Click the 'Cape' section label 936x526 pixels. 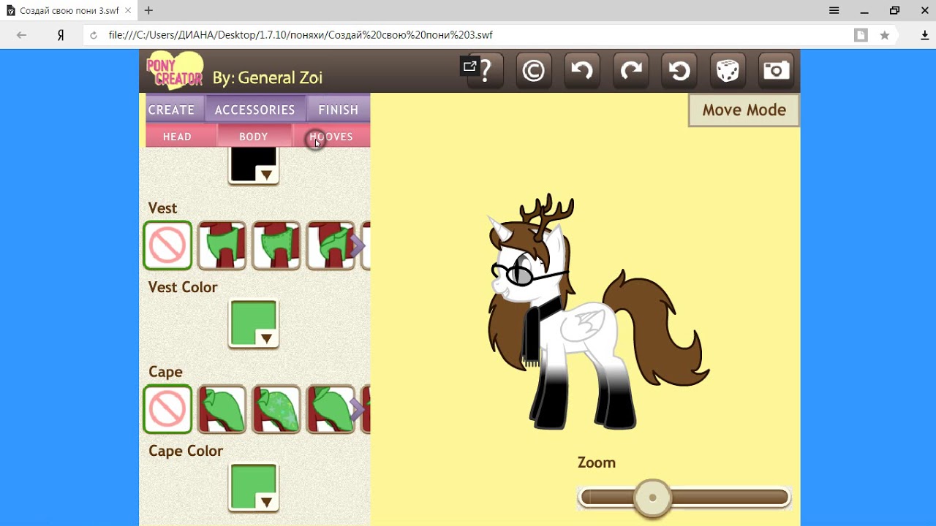(x=165, y=372)
